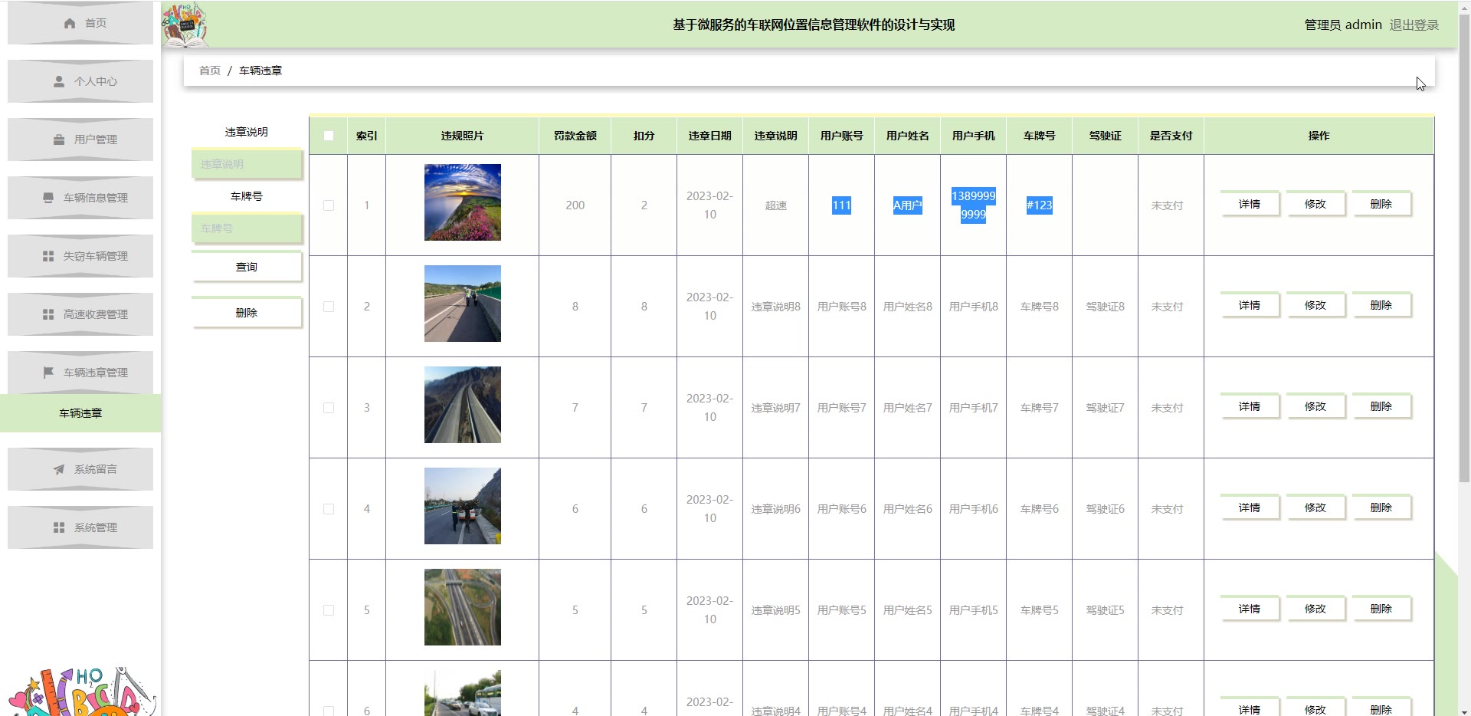Viewport: 1471px width, 716px height.
Task: Toggle the select-all checkbox in table header
Action: [329, 136]
